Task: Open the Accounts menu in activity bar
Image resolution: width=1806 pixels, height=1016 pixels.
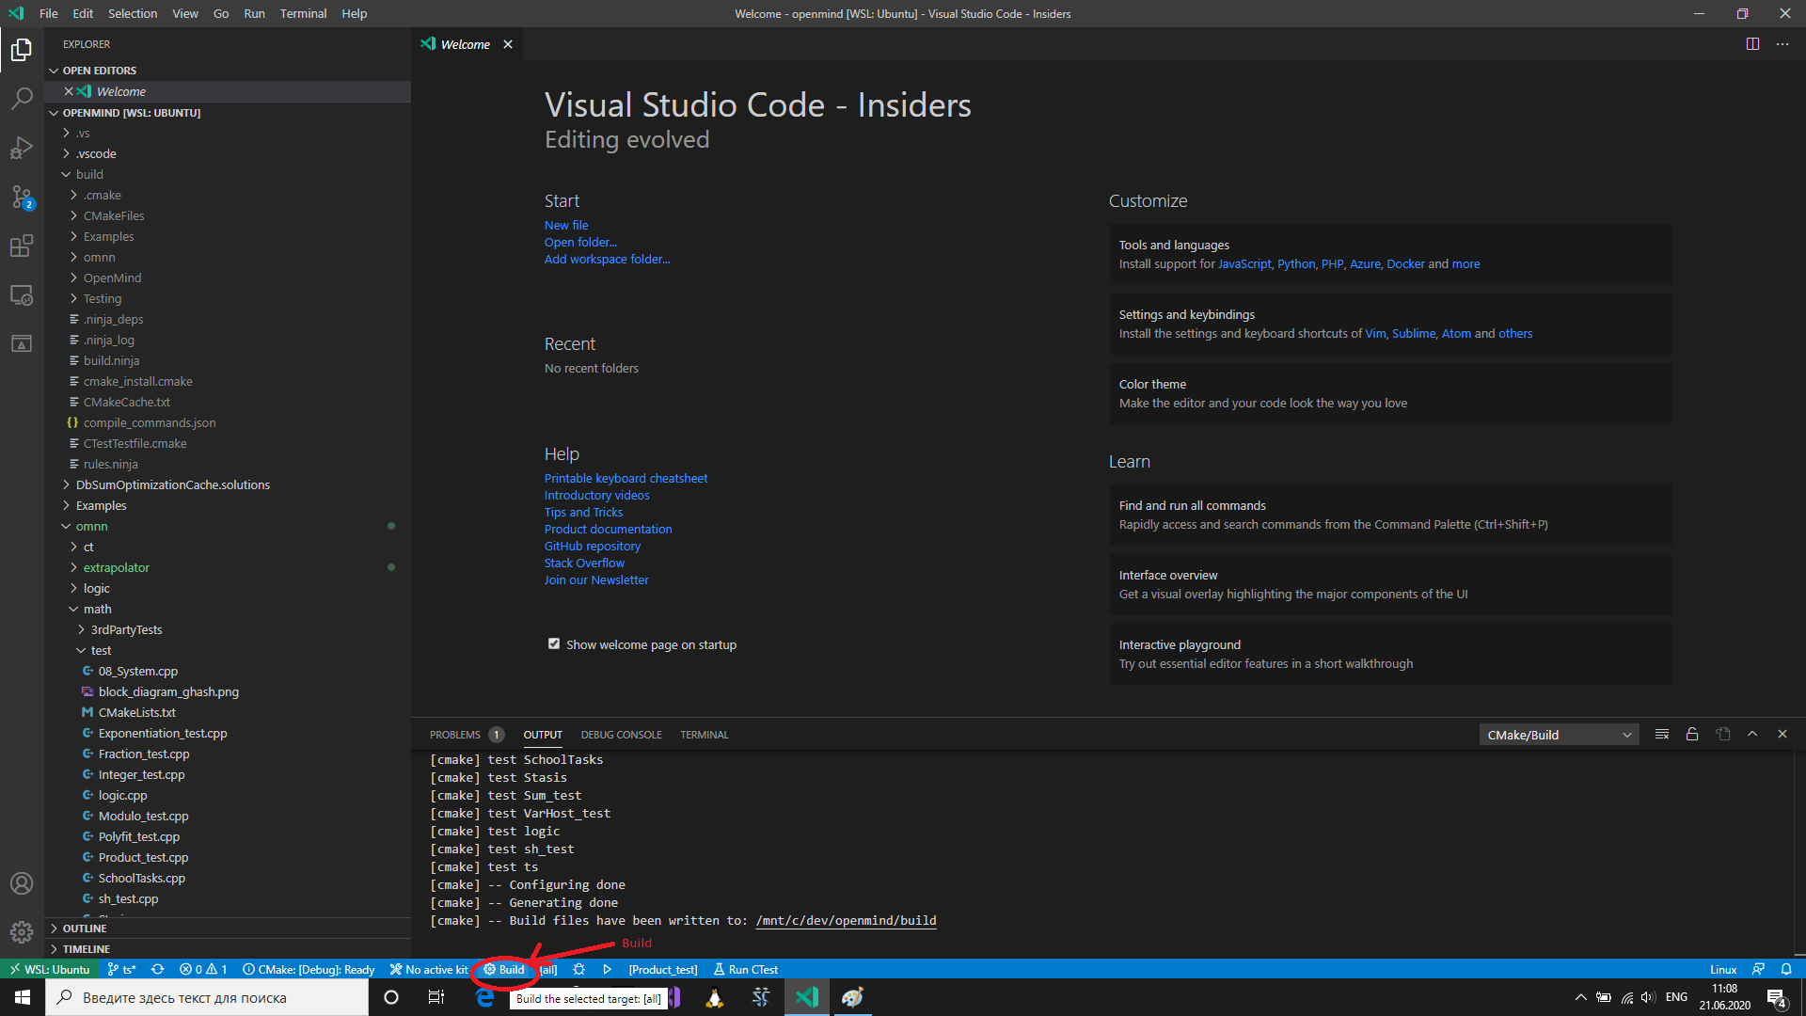Action: pyautogui.click(x=22, y=883)
